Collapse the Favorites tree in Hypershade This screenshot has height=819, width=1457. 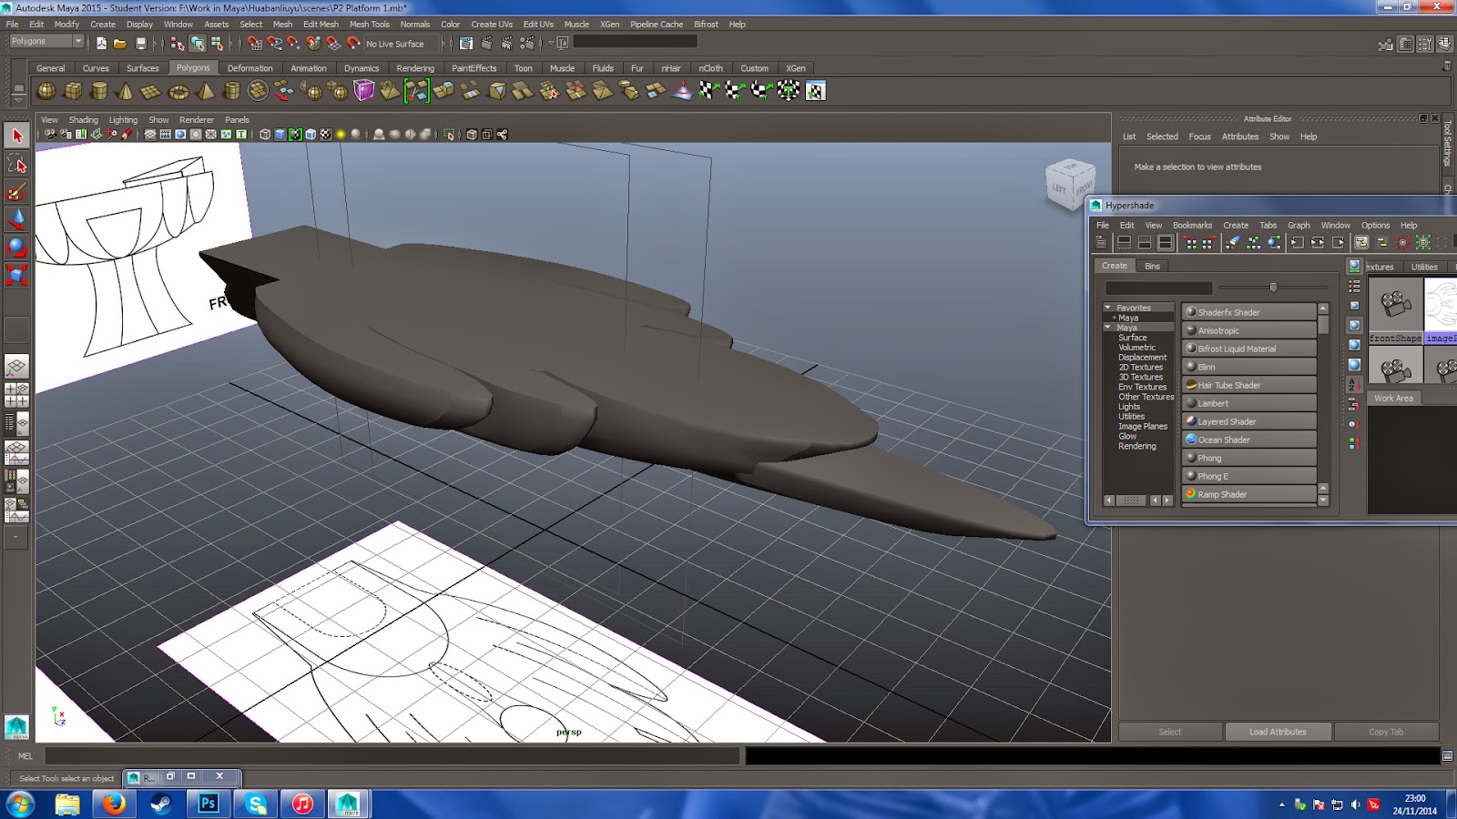(x=1108, y=308)
